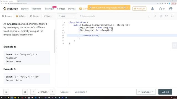Screen dimensions: 177x99
Task: Open a new browser tab
Action: pyautogui.click(x=19, y=1)
